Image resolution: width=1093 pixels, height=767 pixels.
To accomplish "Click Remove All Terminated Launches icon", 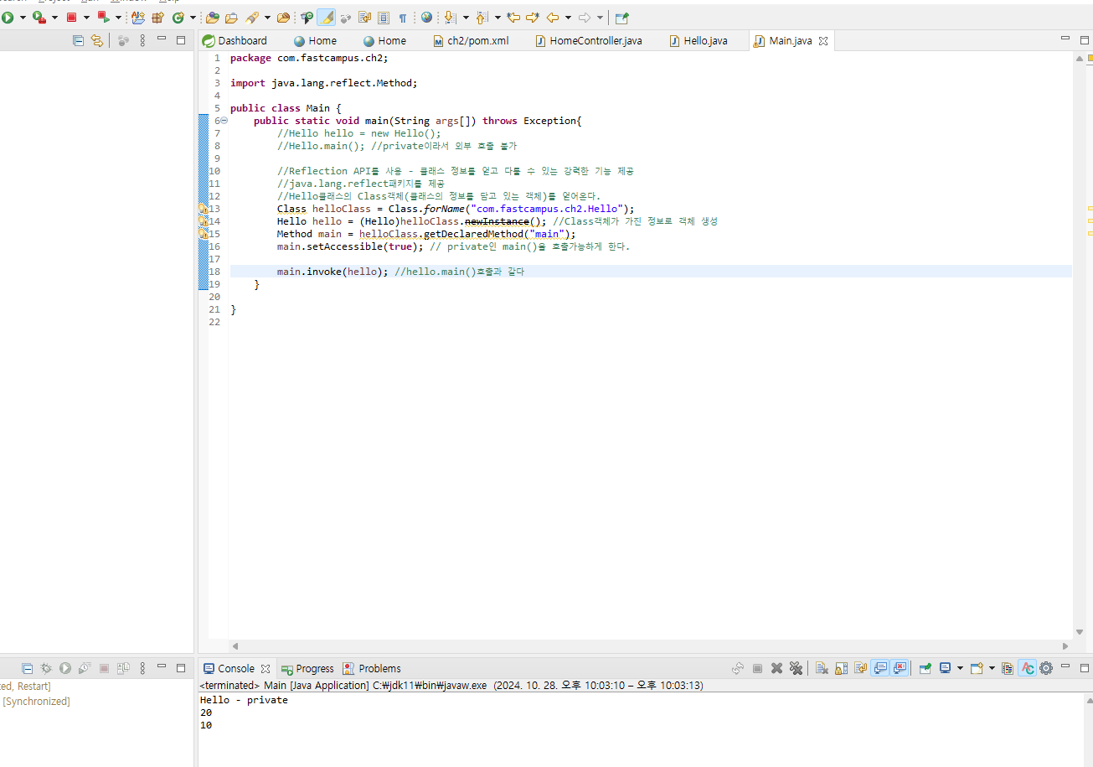I will pos(796,668).
